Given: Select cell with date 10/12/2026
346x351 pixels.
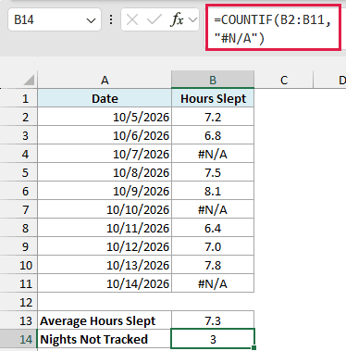Looking at the screenshot, I should pos(105,246).
